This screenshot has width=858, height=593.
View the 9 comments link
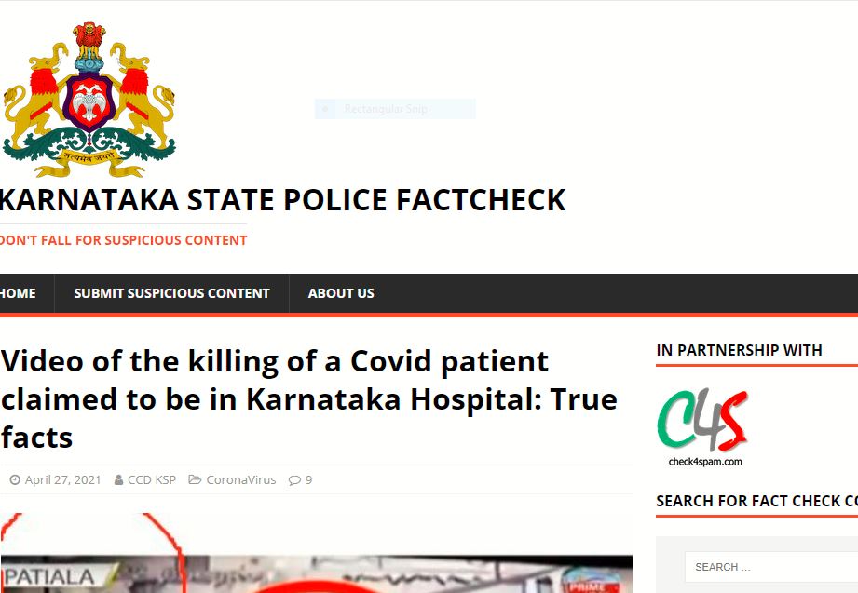point(308,480)
